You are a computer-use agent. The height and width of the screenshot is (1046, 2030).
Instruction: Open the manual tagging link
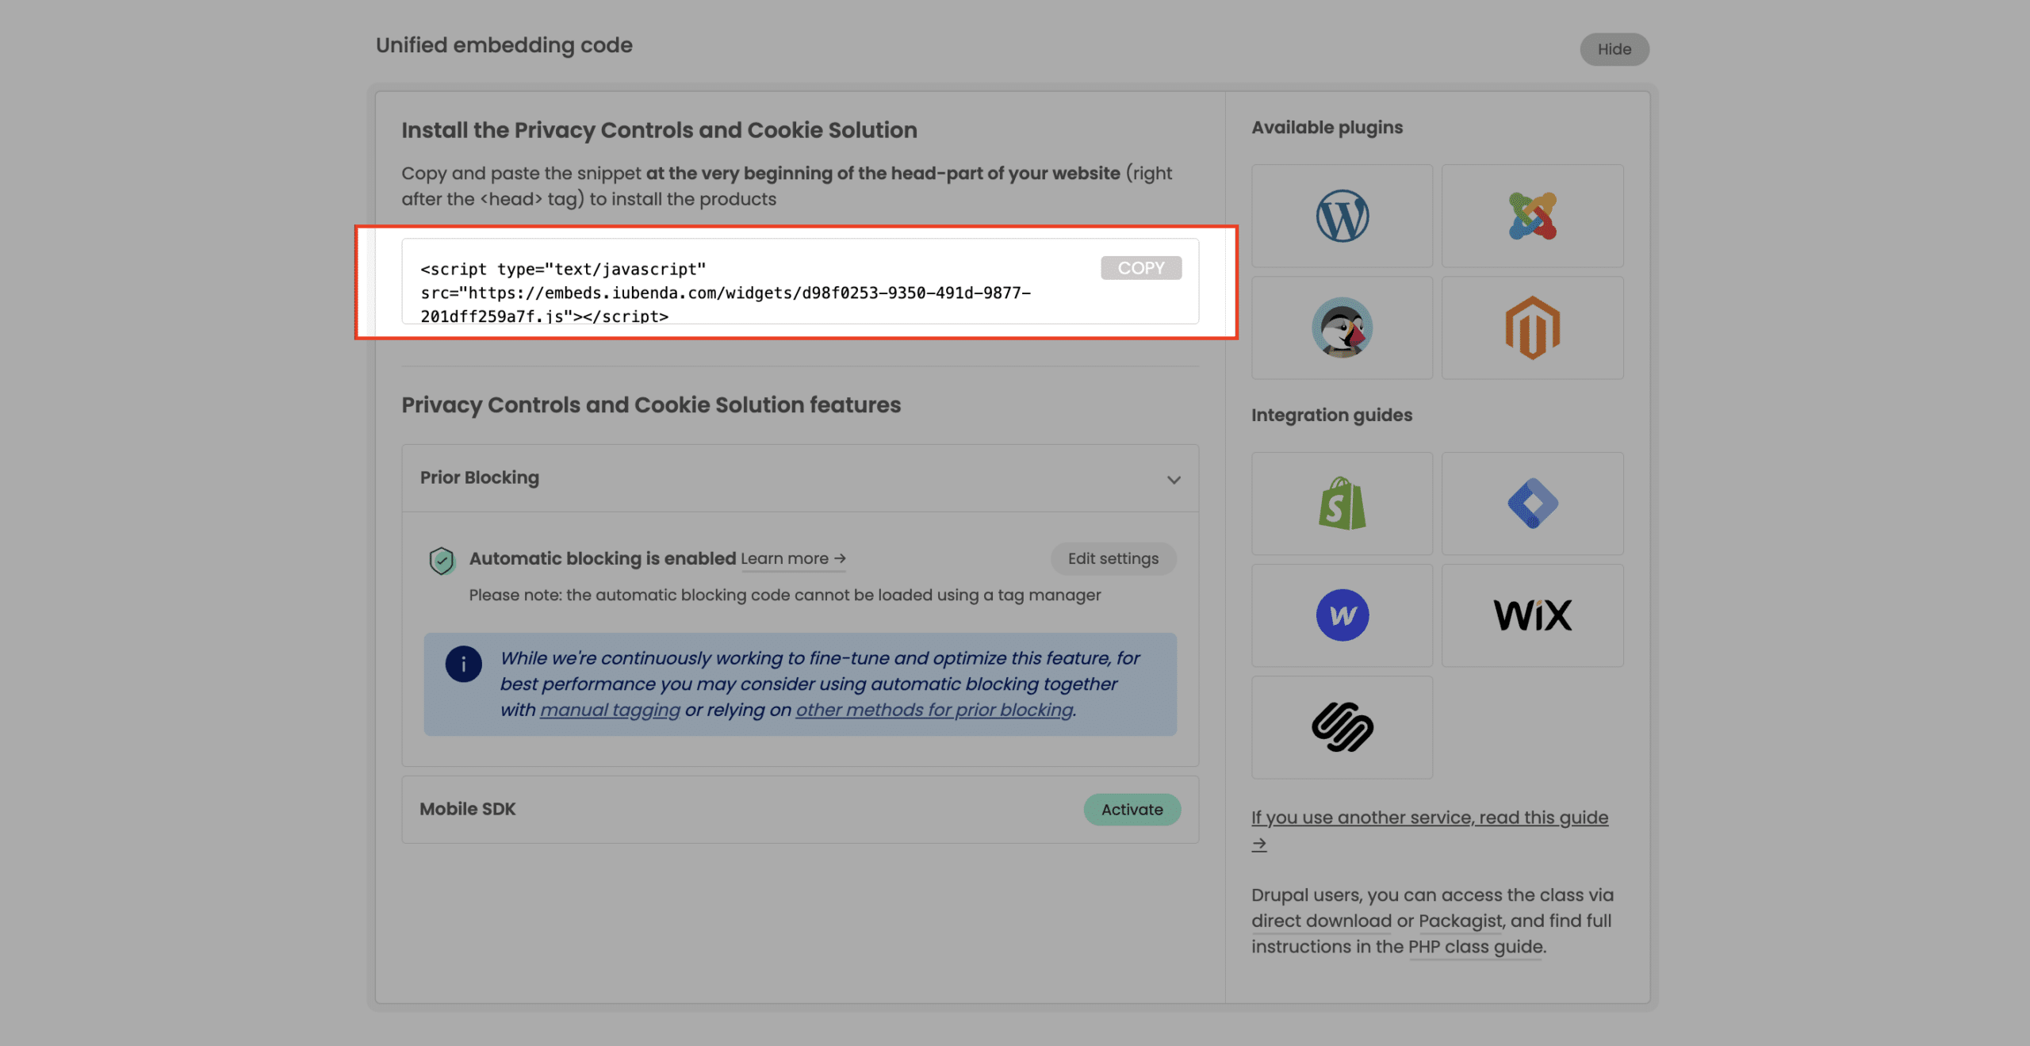coord(609,710)
